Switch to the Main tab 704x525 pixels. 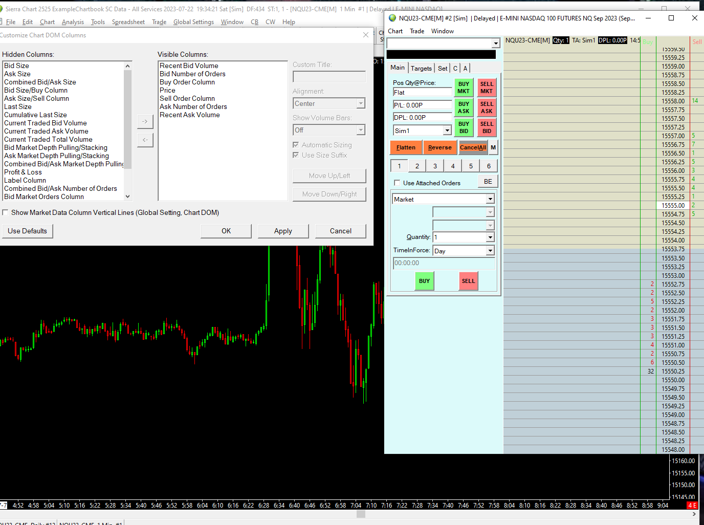tap(398, 68)
